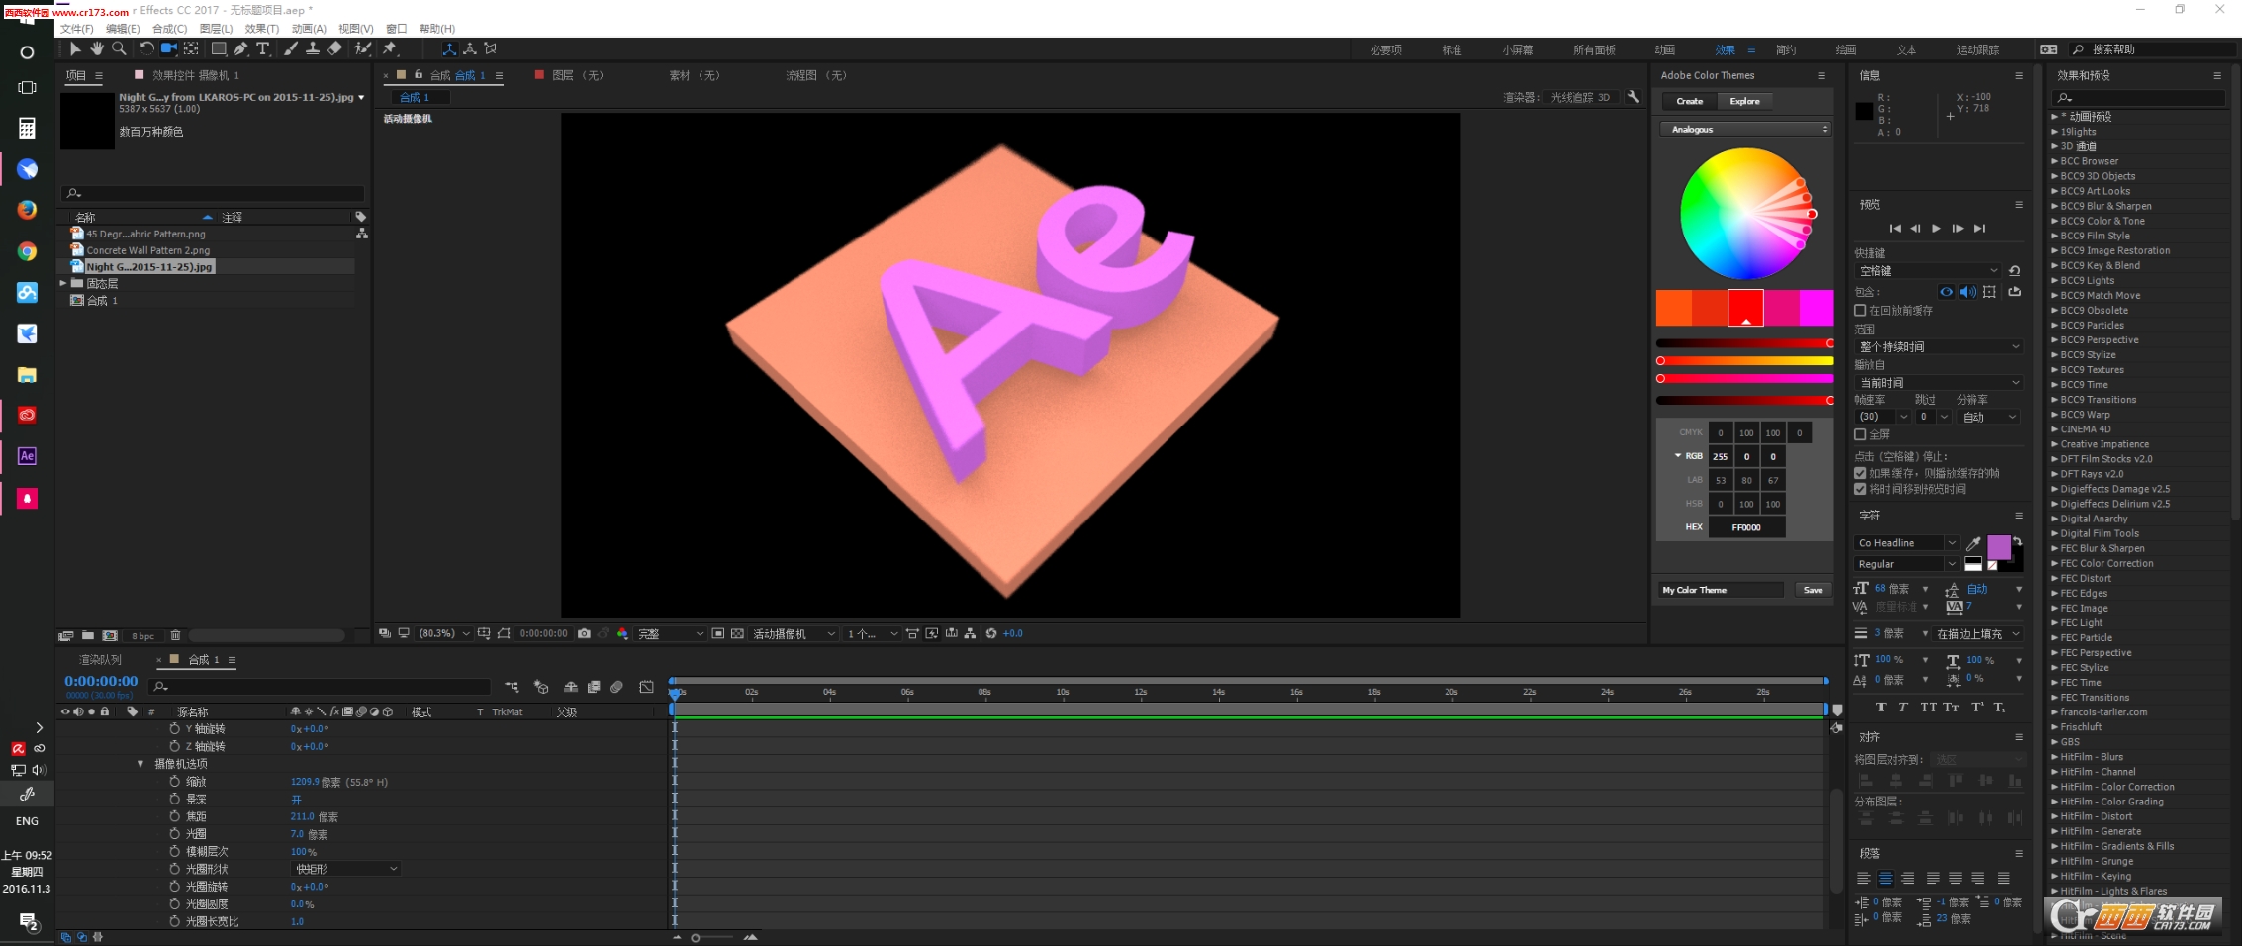2242x946 pixels.
Task: Open the 空格键 shortcut dropdown
Action: point(1928,270)
